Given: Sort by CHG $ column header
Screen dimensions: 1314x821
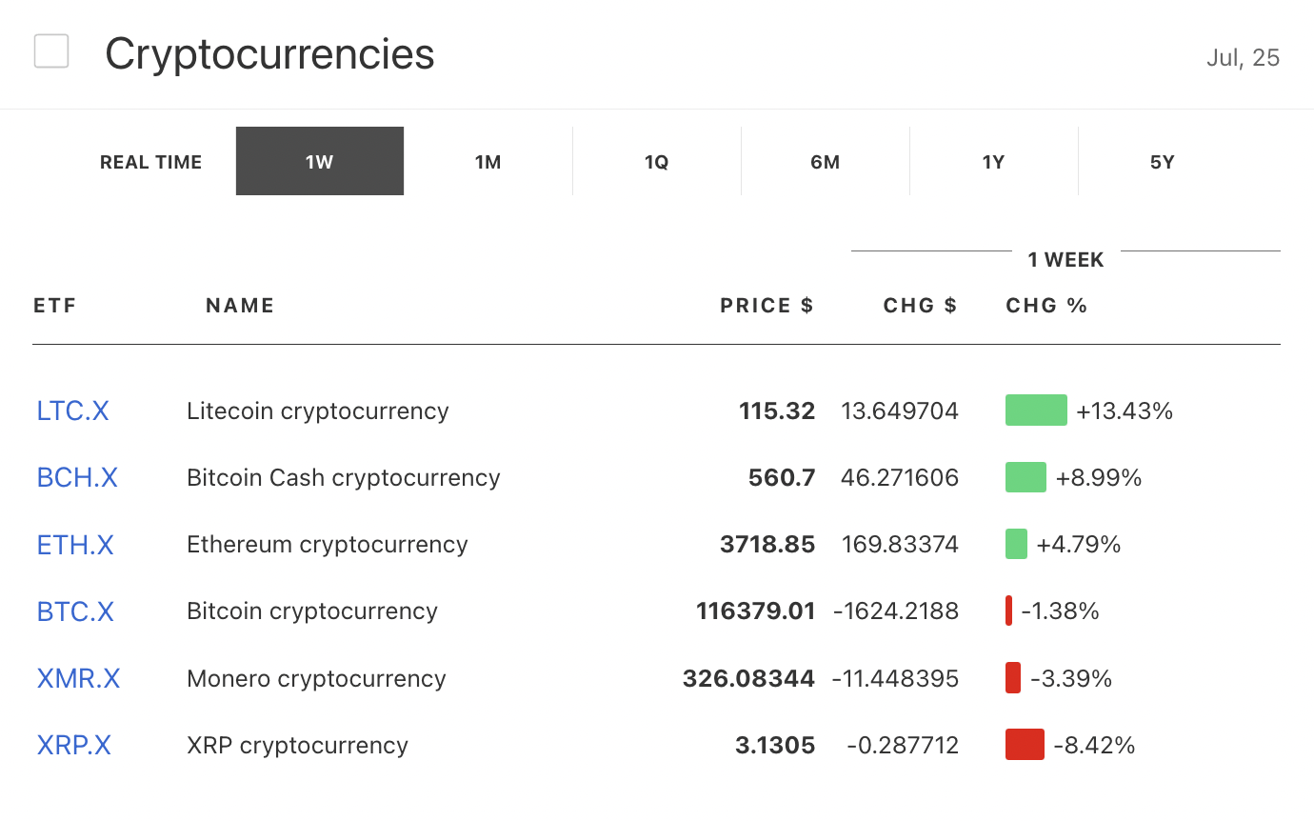Looking at the screenshot, I should point(920,306).
